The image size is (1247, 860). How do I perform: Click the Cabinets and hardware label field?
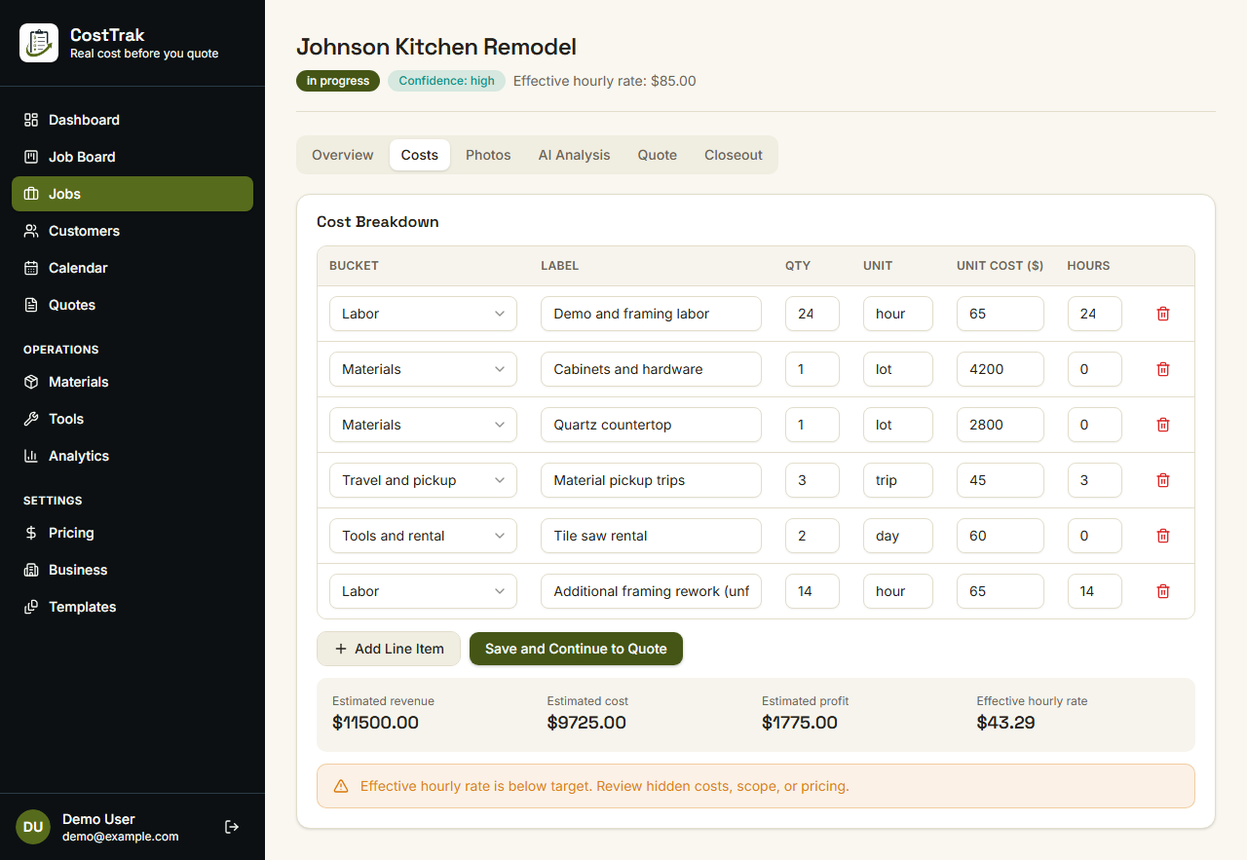click(651, 369)
